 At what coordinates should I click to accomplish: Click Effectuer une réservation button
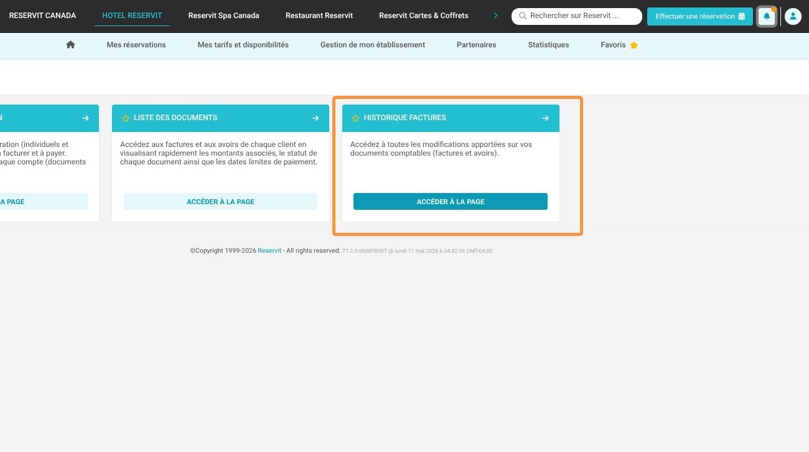pyautogui.click(x=700, y=16)
